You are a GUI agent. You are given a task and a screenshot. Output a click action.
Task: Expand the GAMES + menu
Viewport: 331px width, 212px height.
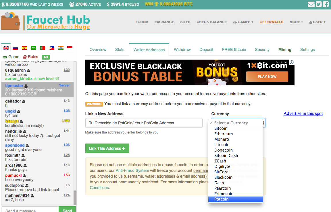[x=243, y=22]
